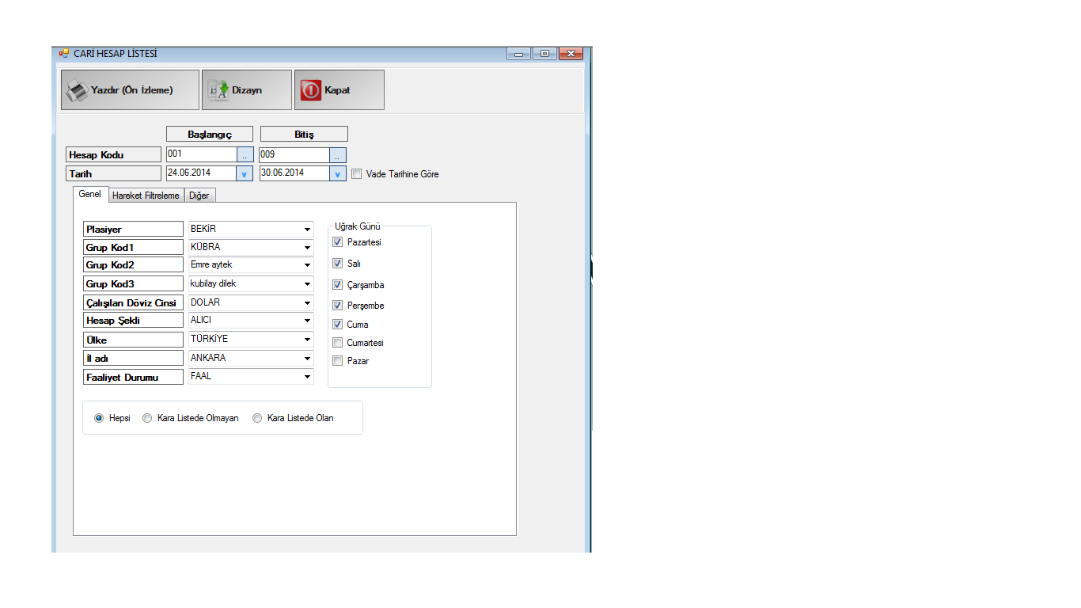Minimize the CARİ HESAP LİSTESİ window
This screenshot has height=608, width=1081.
(x=519, y=54)
